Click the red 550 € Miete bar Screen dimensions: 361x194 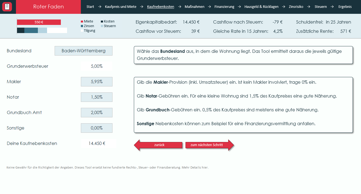39,22
